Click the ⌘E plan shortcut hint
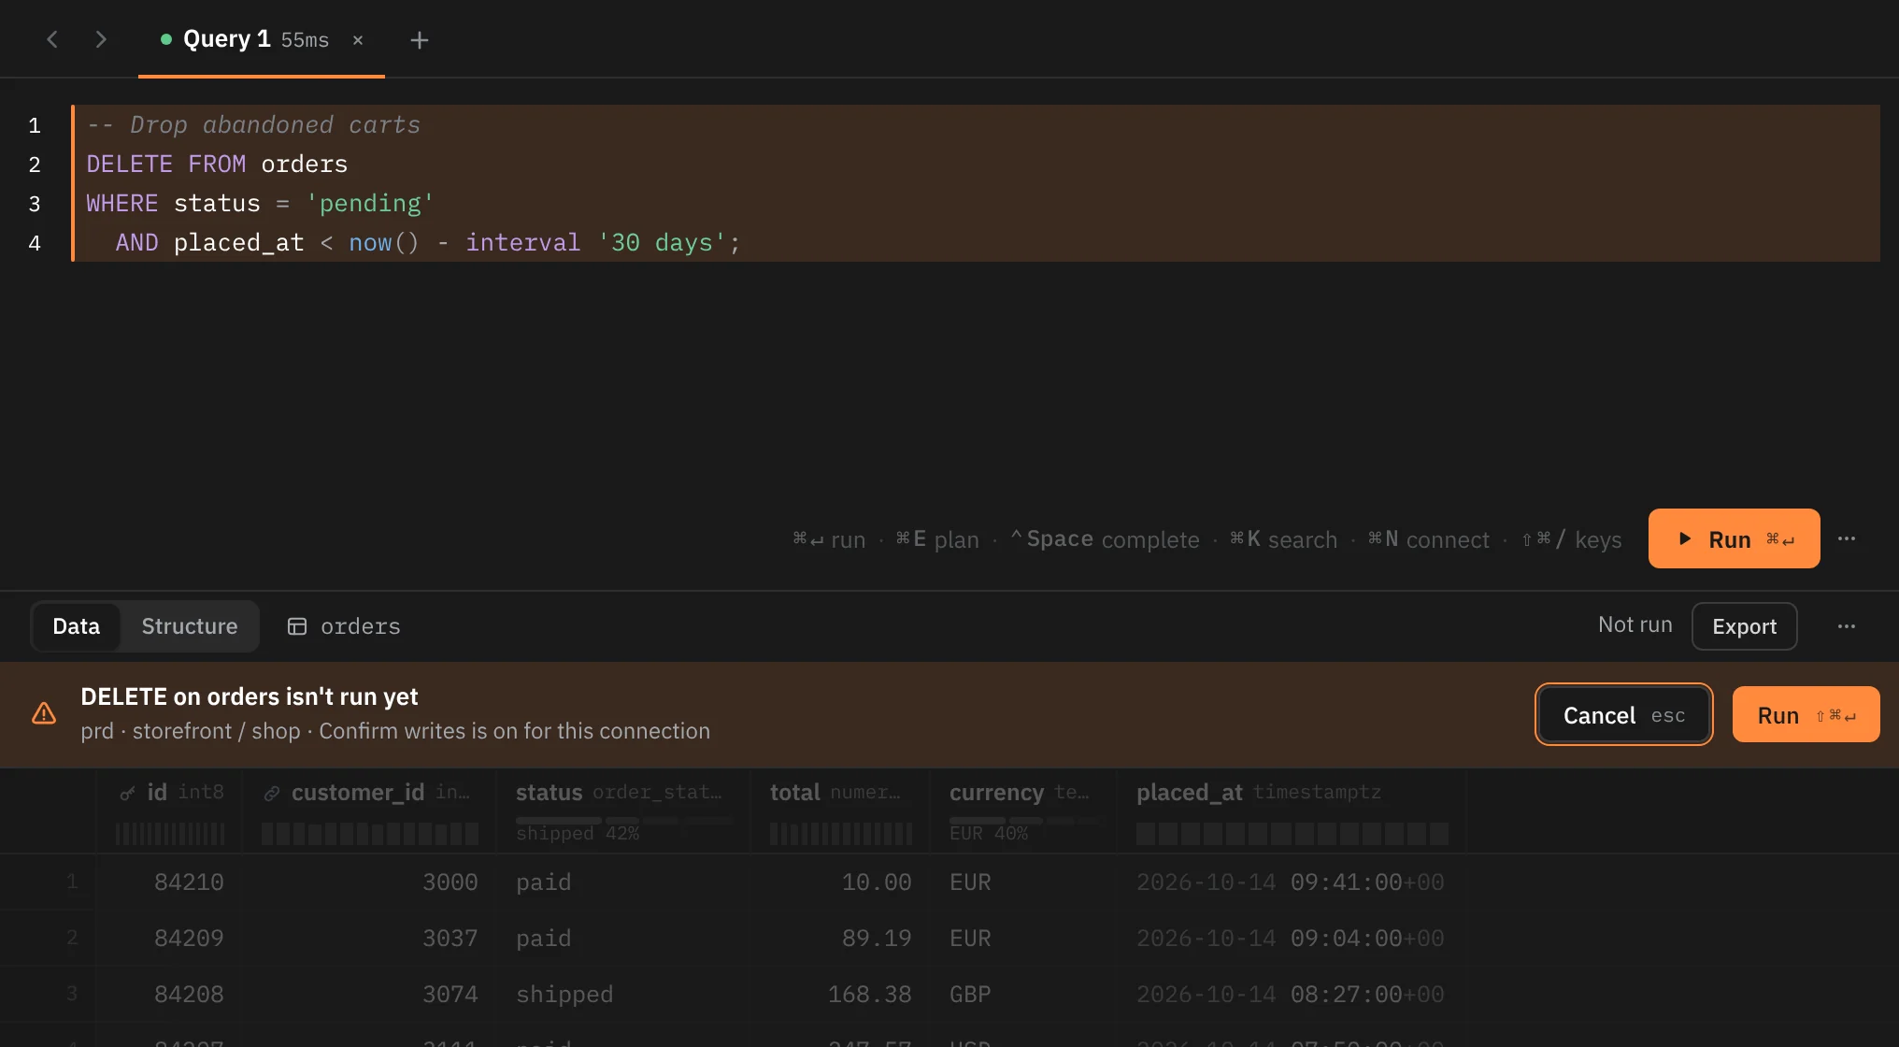 937,539
